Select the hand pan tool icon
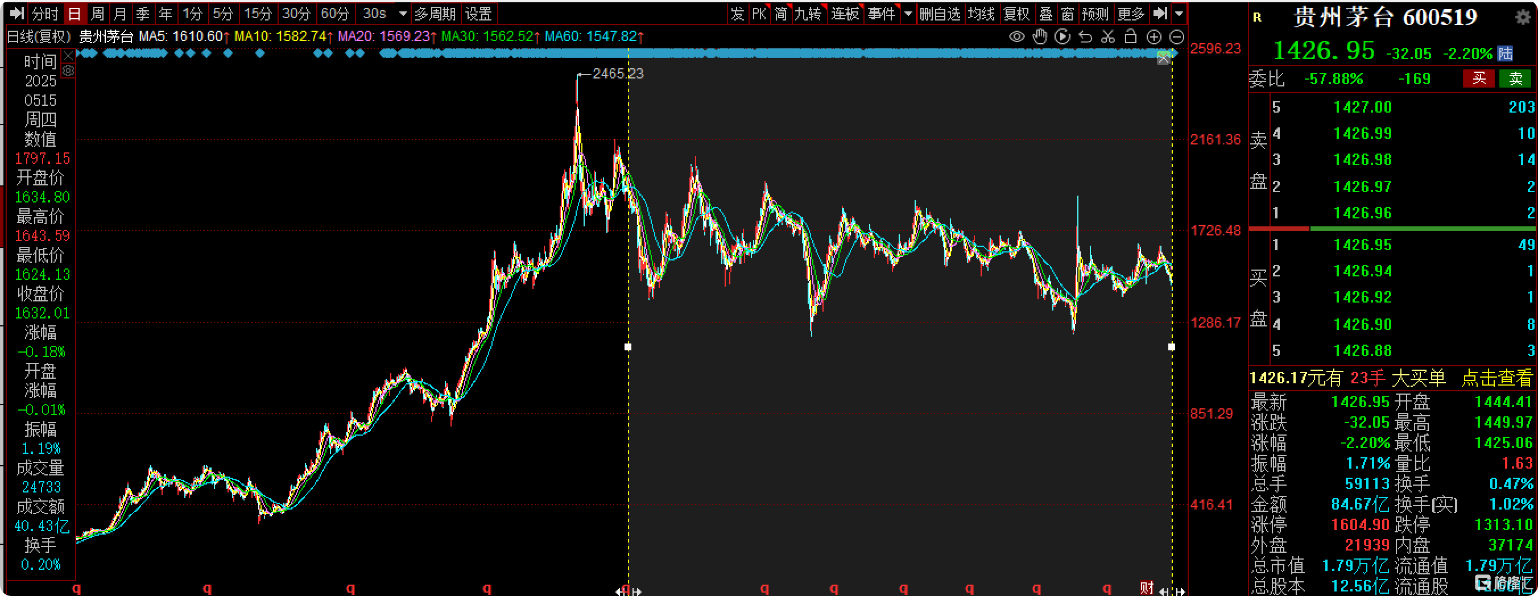Screen dimensions: 1538x596 [1040, 37]
